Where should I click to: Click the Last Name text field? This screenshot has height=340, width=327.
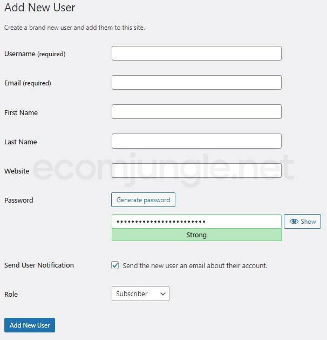coord(196,141)
